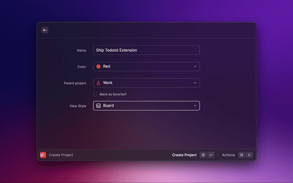Click the back arrow button
The image size is (293, 183).
tap(45, 30)
